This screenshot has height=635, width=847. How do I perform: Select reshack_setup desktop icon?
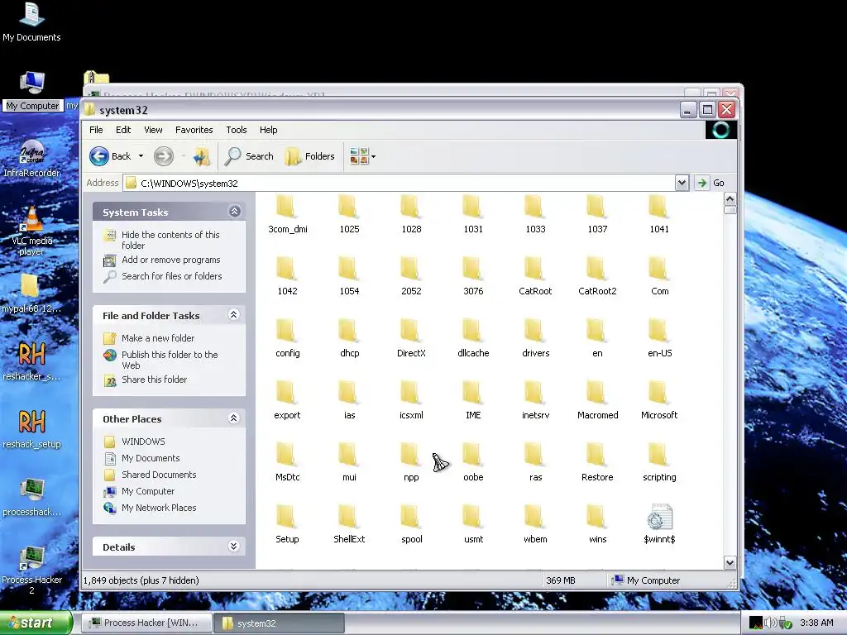32,429
